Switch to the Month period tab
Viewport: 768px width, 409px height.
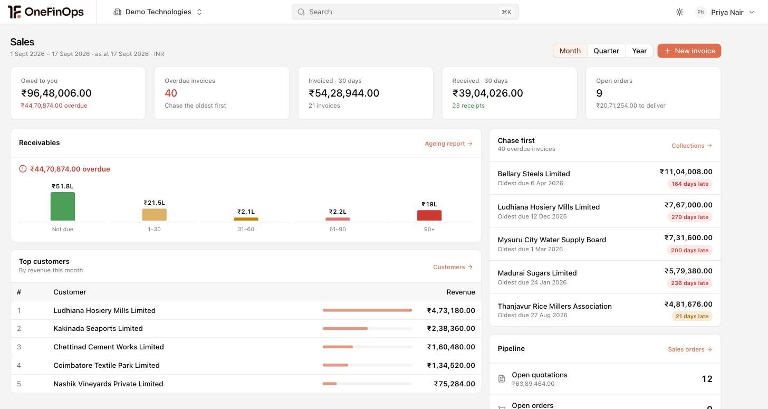(570, 51)
